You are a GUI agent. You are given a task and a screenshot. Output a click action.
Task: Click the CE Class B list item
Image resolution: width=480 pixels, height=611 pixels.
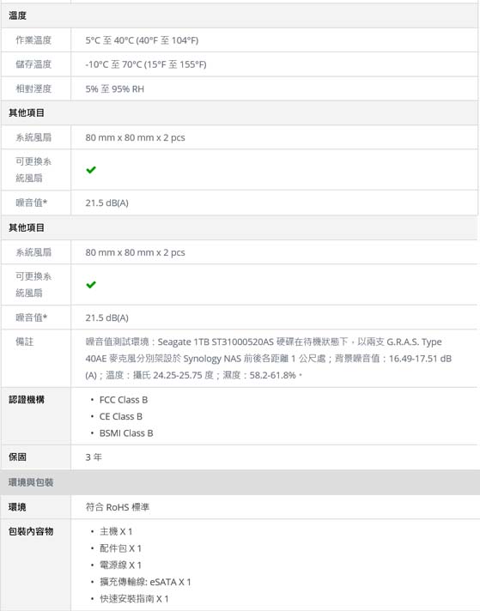click(x=120, y=416)
